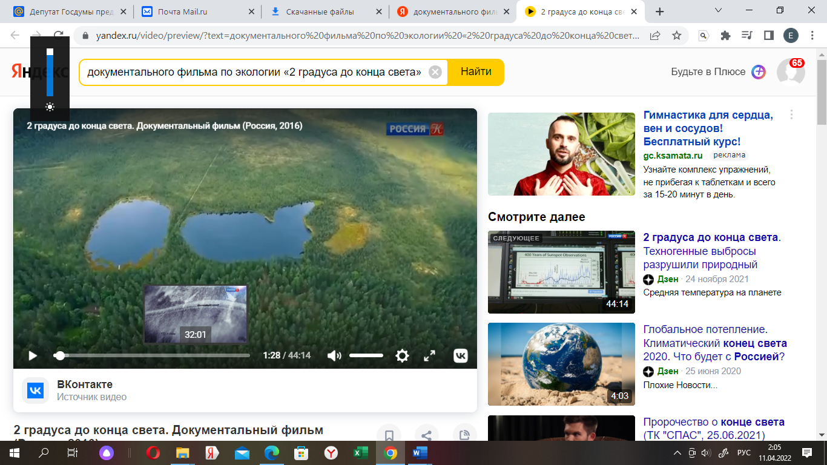Share this page from the address bar
Viewport: 827px width, 465px height.
tap(655, 36)
